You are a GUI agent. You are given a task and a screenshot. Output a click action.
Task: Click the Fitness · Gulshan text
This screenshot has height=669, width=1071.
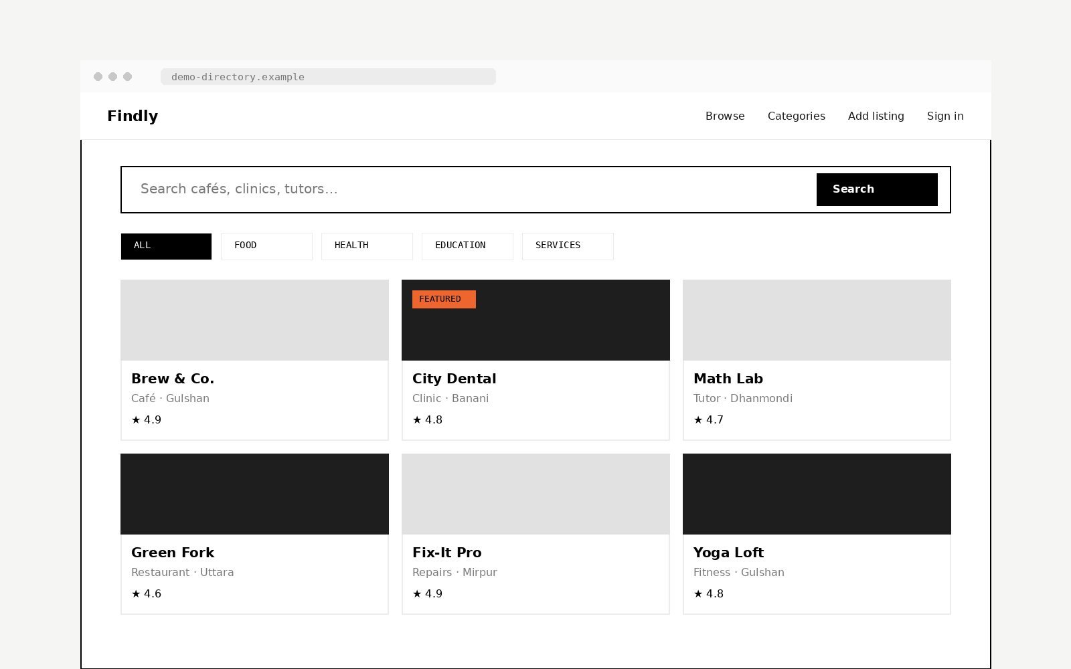pyautogui.click(x=739, y=572)
